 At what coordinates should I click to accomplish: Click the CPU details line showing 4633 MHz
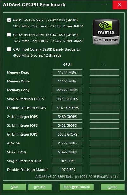tap(37, 55)
